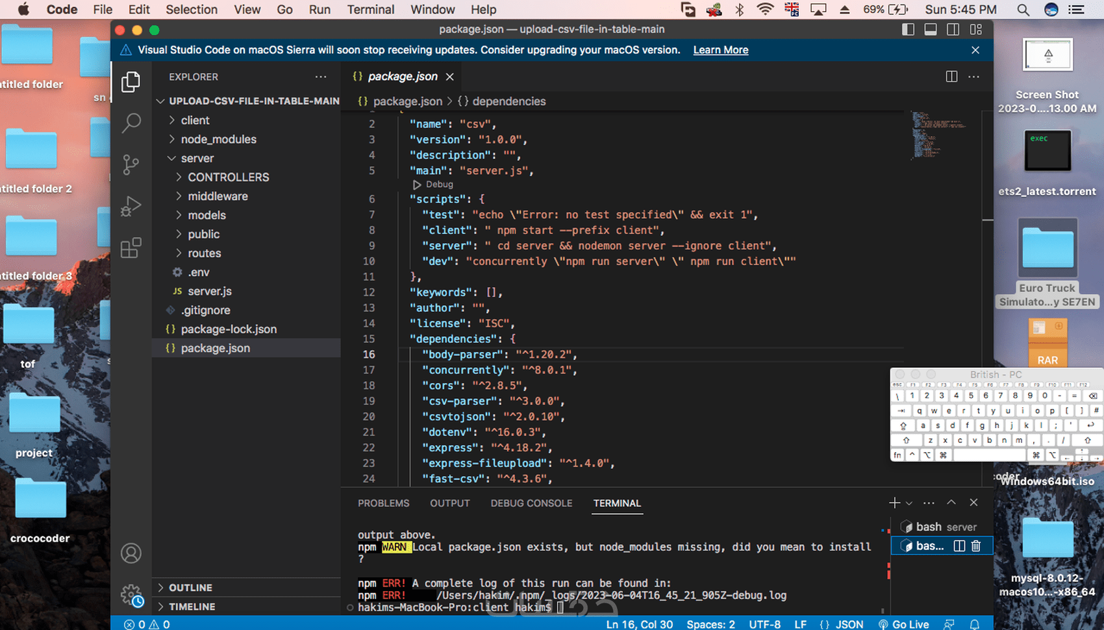This screenshot has height=630, width=1104.
Task: Open the Search view in the Activity Bar
Action: point(131,123)
